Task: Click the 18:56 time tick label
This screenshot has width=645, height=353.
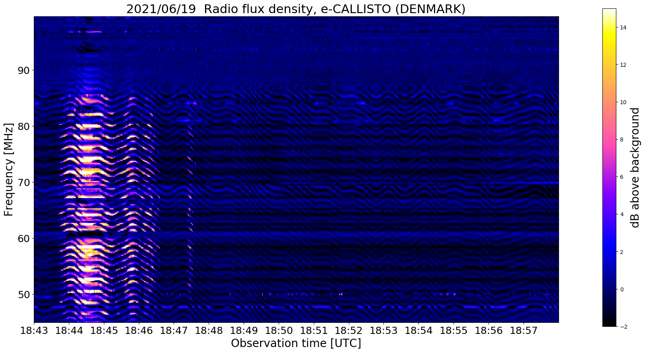Action: pyautogui.click(x=489, y=330)
